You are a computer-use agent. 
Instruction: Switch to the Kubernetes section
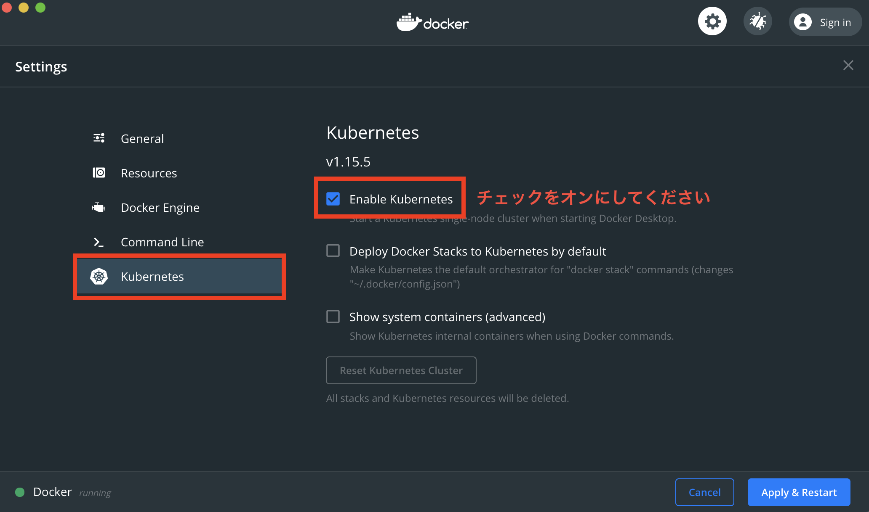(x=152, y=276)
